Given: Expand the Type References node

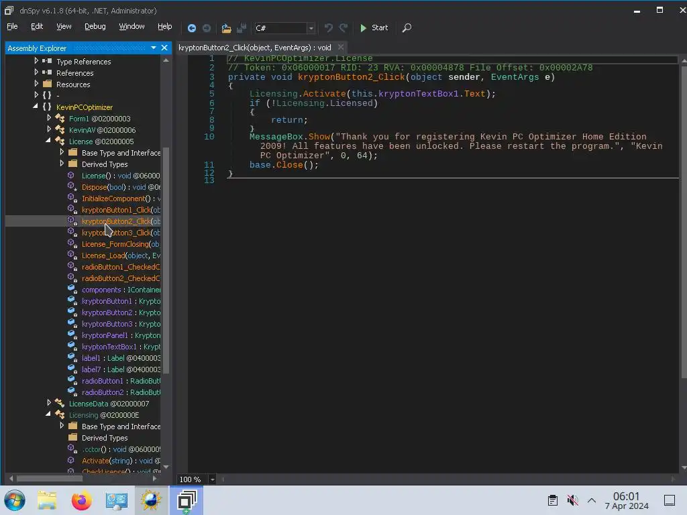Looking at the screenshot, I should [x=36, y=61].
